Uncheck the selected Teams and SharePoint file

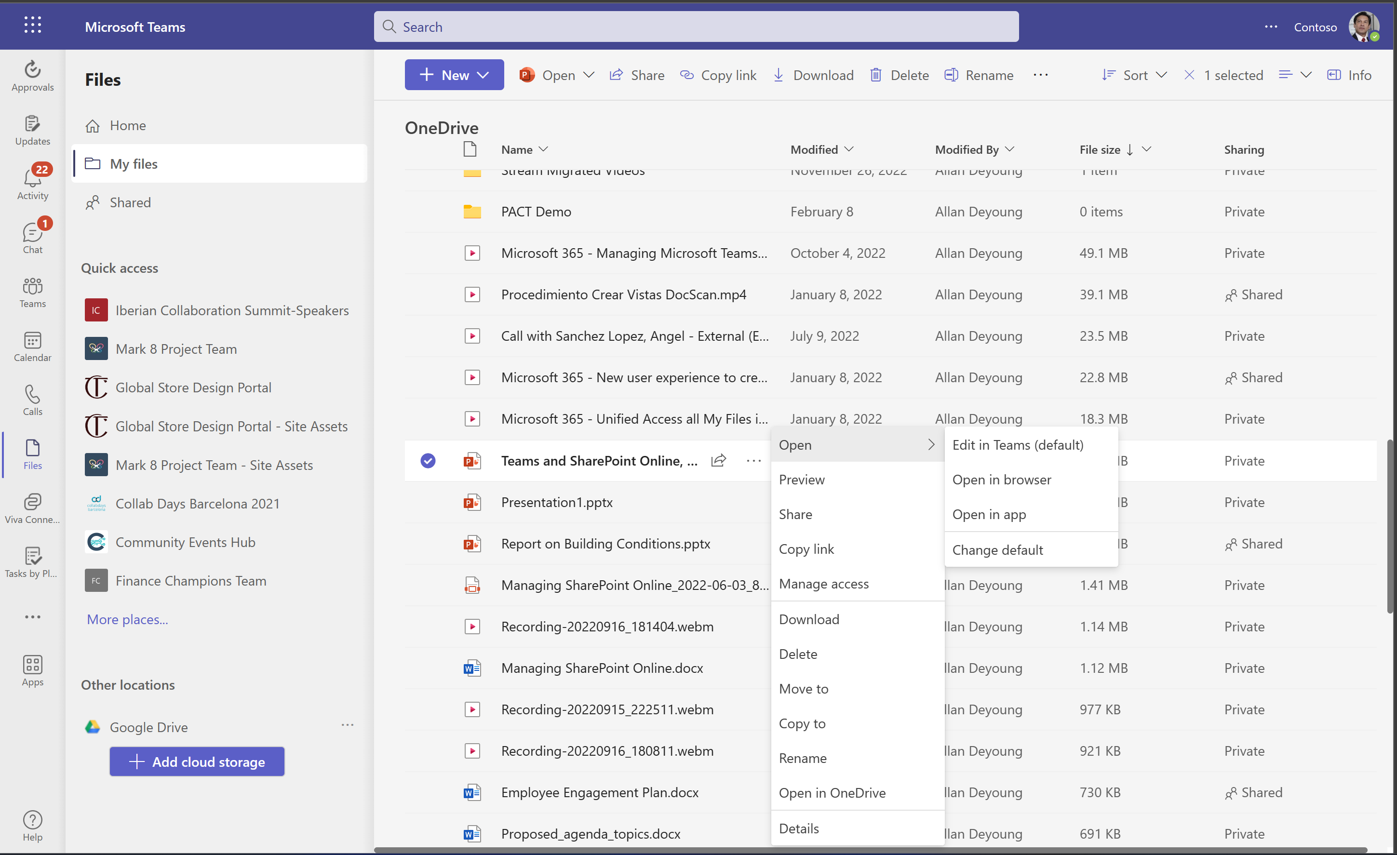(x=428, y=461)
